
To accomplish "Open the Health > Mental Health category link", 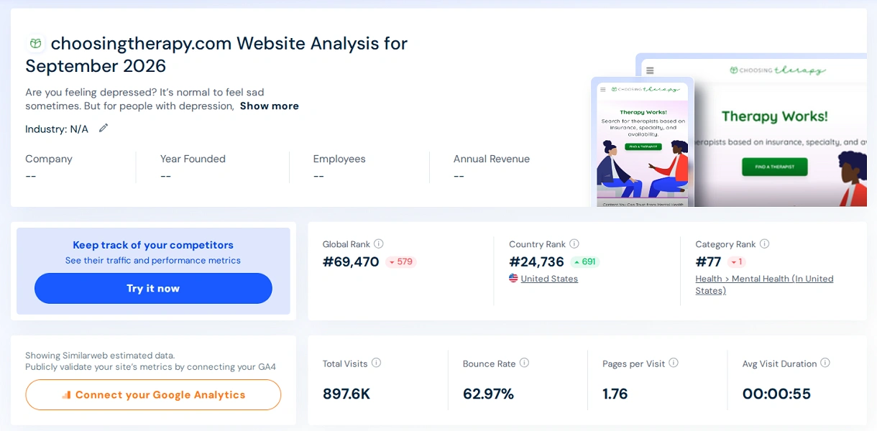I will click(x=764, y=284).
